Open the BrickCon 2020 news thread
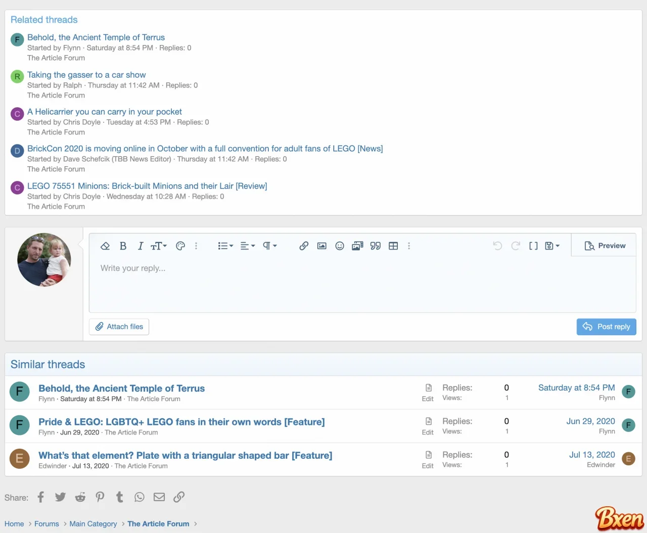The image size is (647, 533). tap(205, 149)
